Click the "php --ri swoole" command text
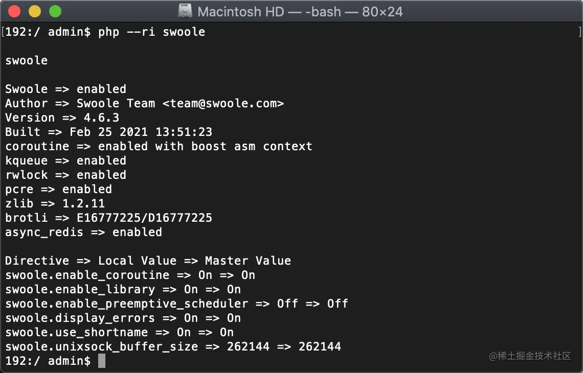 tap(151, 32)
